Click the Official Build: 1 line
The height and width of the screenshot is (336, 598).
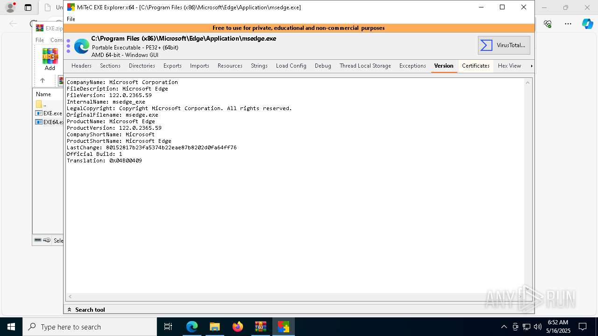94,154
